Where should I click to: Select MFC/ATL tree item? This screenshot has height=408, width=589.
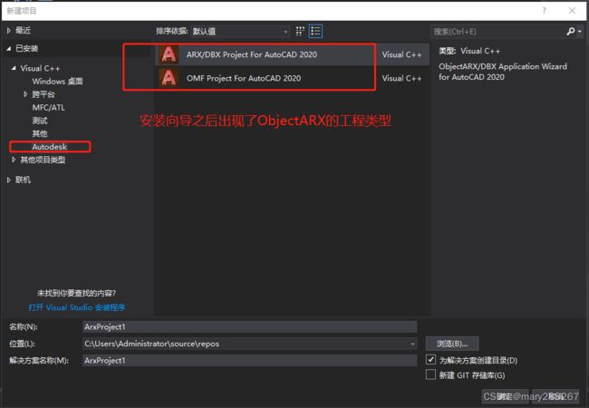[48, 108]
